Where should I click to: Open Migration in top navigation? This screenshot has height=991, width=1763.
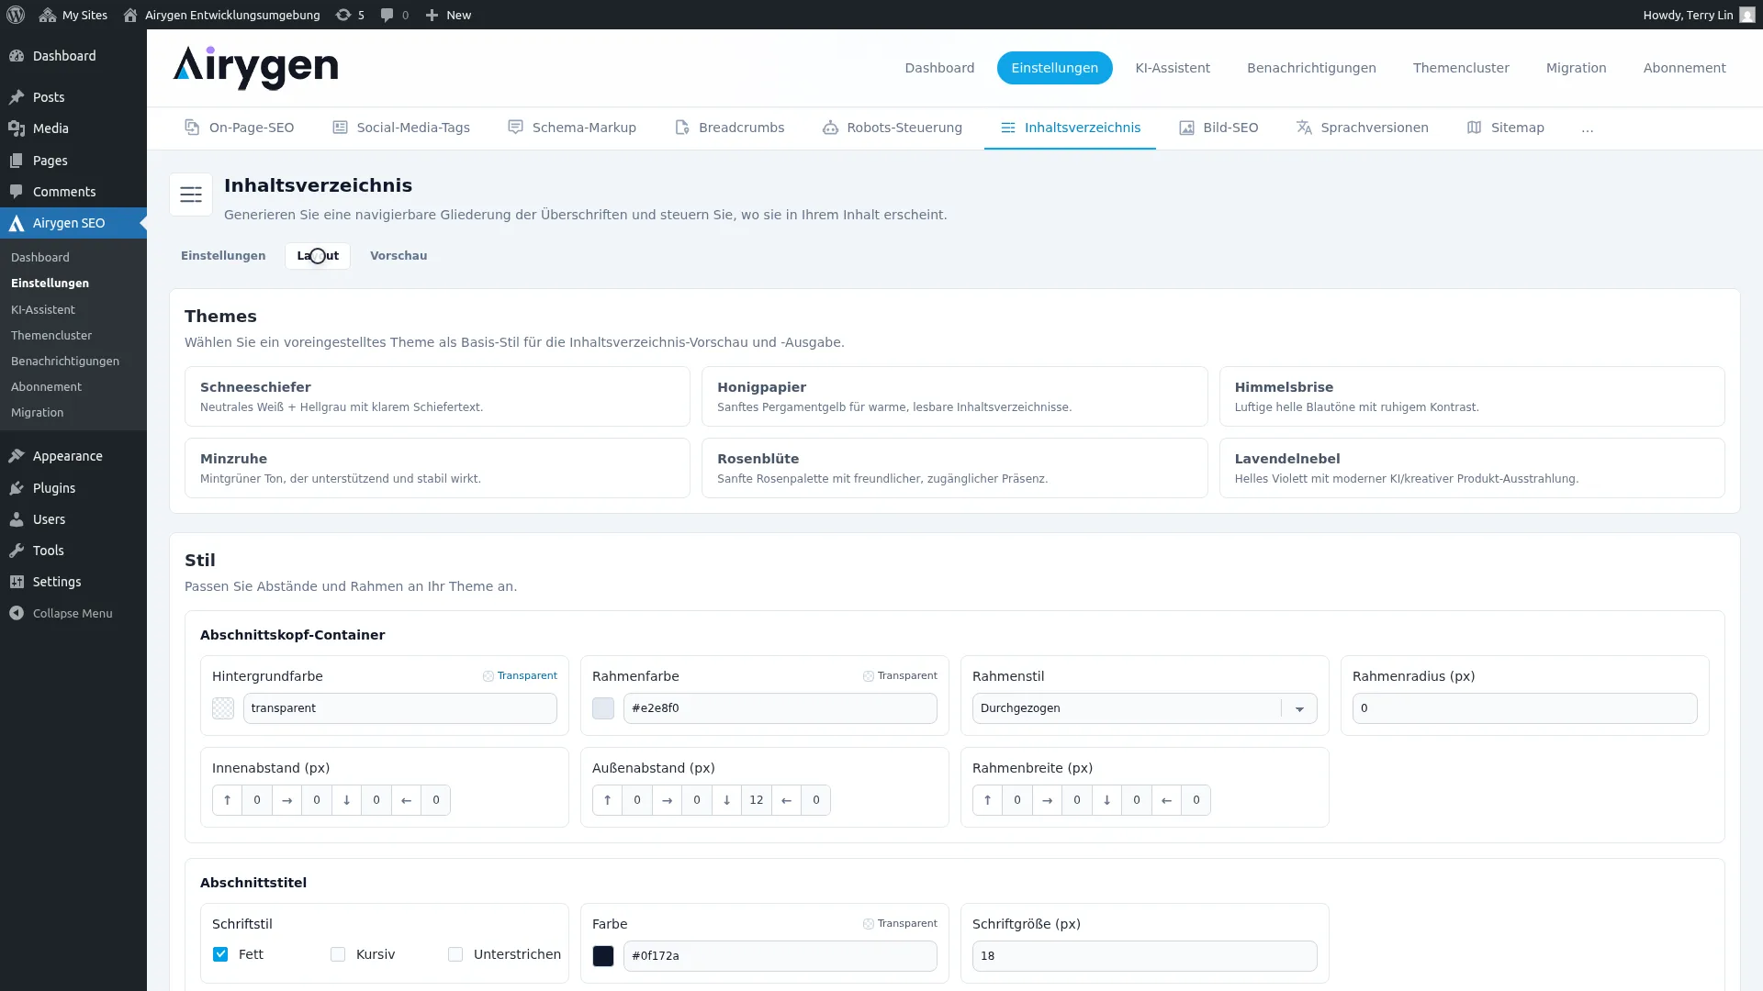click(1576, 68)
